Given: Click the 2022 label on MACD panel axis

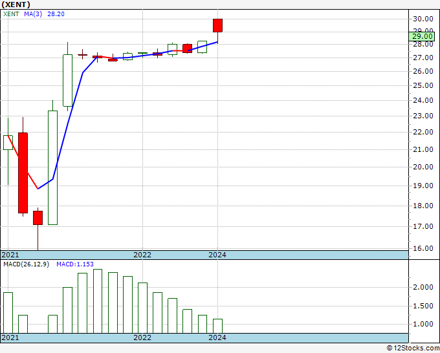Looking at the screenshot, I should tap(142, 337).
